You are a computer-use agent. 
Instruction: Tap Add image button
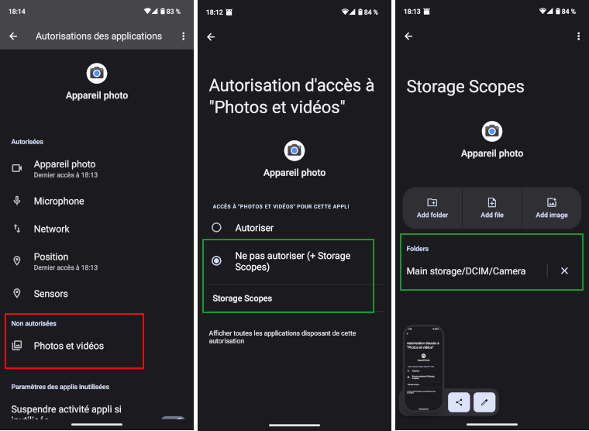[x=552, y=209]
